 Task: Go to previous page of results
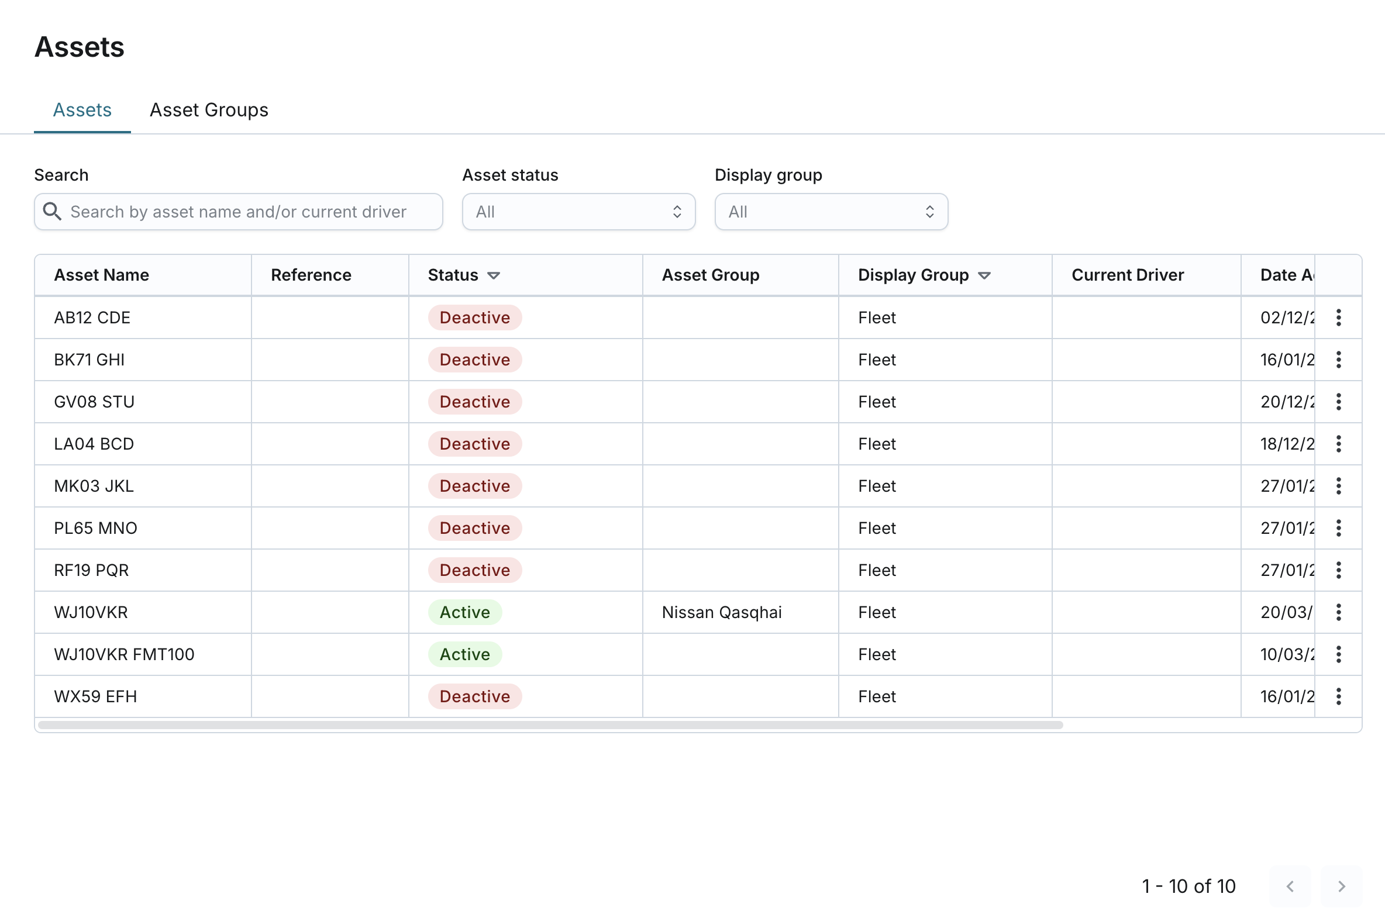pyautogui.click(x=1290, y=886)
